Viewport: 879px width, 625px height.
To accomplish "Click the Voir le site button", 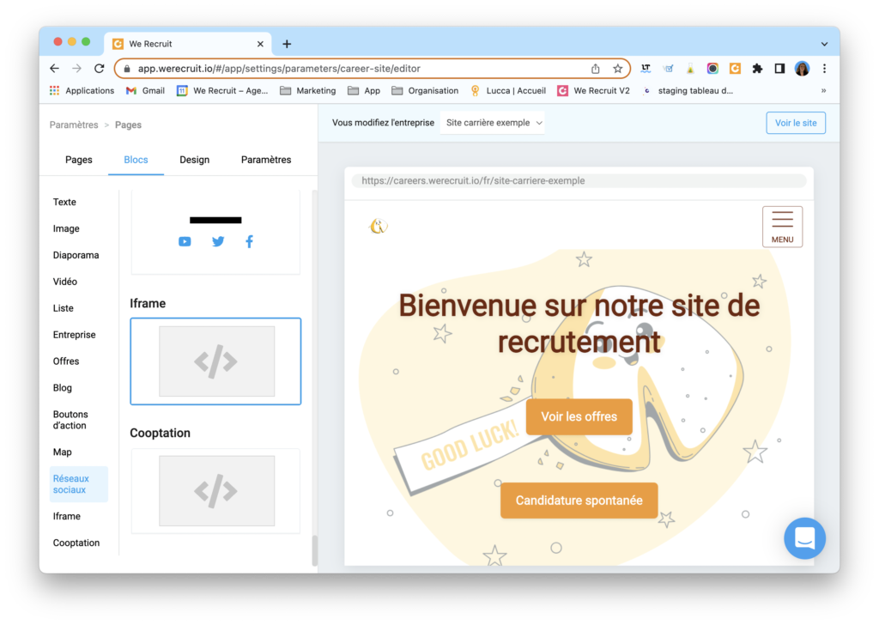I will pos(796,123).
